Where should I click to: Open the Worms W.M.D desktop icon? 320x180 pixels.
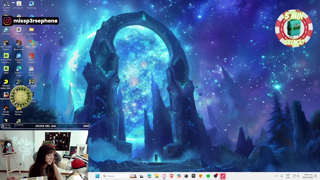31,71
